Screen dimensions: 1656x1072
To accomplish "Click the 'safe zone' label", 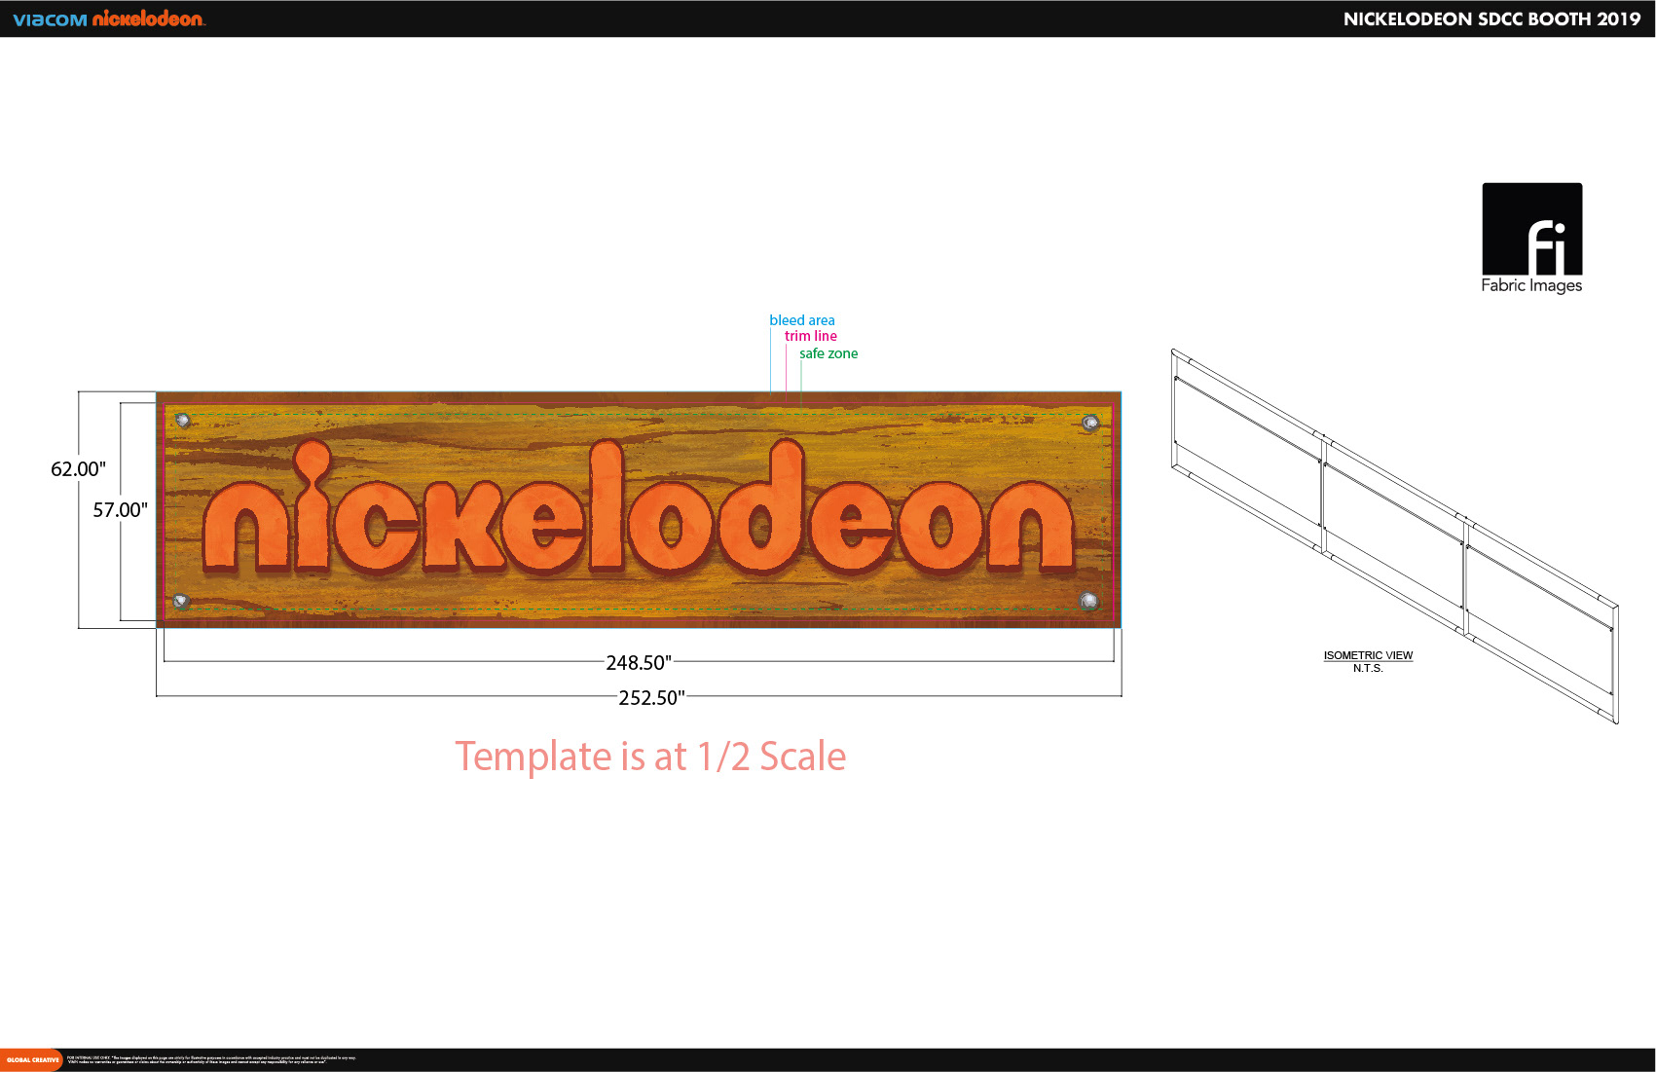I will click(x=828, y=353).
